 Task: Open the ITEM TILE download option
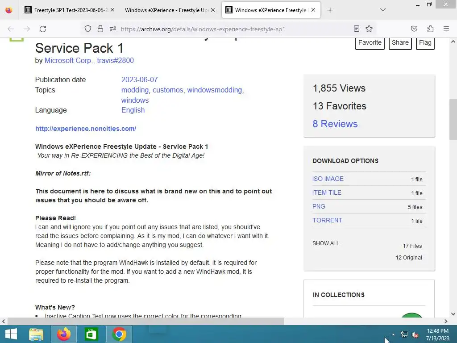pos(327,192)
